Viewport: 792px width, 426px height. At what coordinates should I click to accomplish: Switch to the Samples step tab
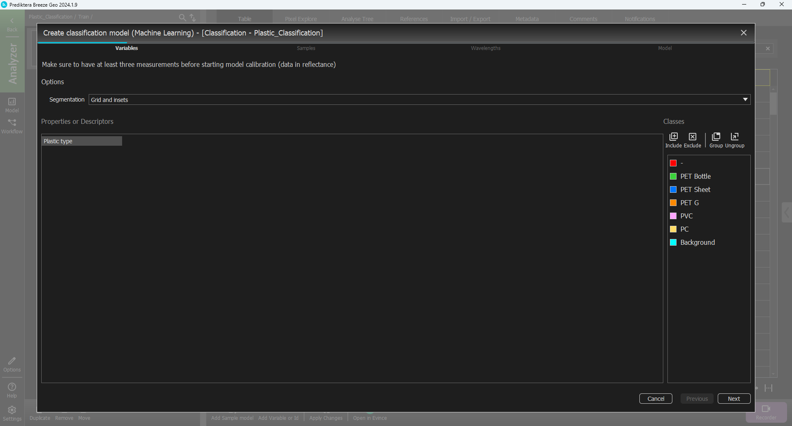(x=306, y=48)
